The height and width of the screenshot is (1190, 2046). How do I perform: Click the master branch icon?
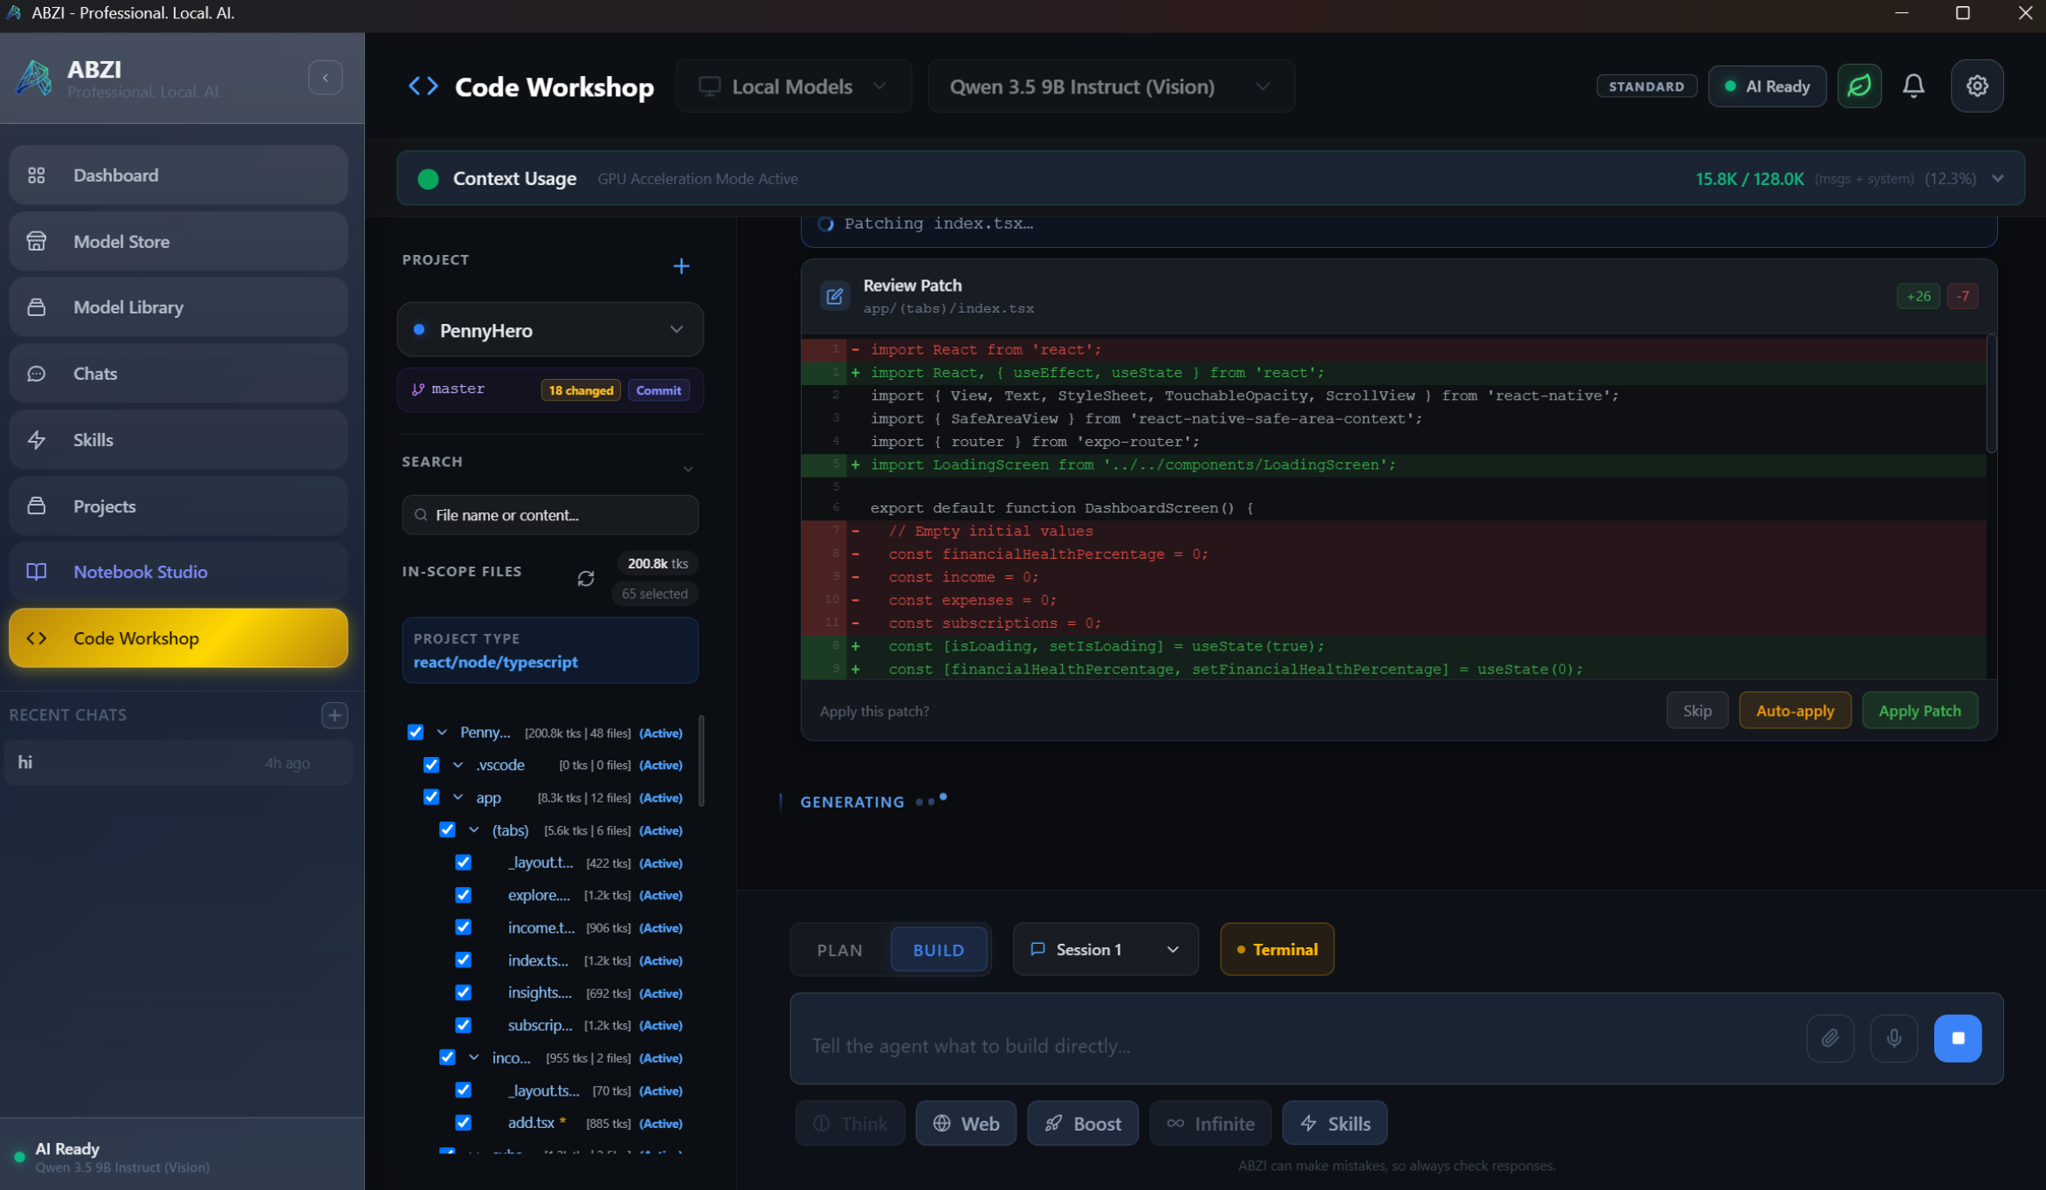[x=418, y=389]
